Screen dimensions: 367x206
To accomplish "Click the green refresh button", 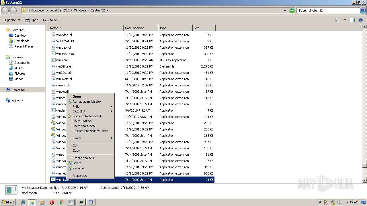I will (x=292, y=11).
